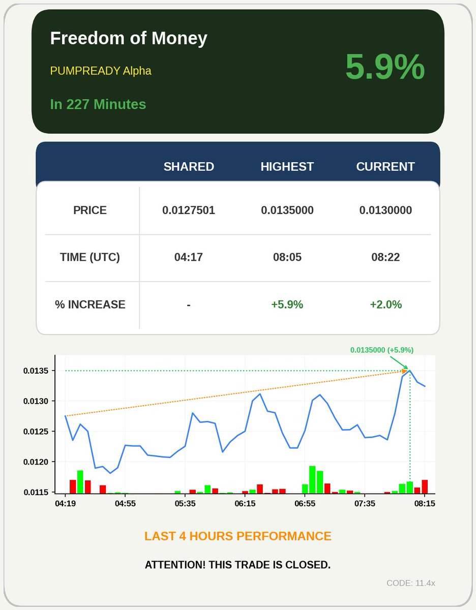Click x-axis label 06:55
Screen dimensions: 476x610
[305, 503]
